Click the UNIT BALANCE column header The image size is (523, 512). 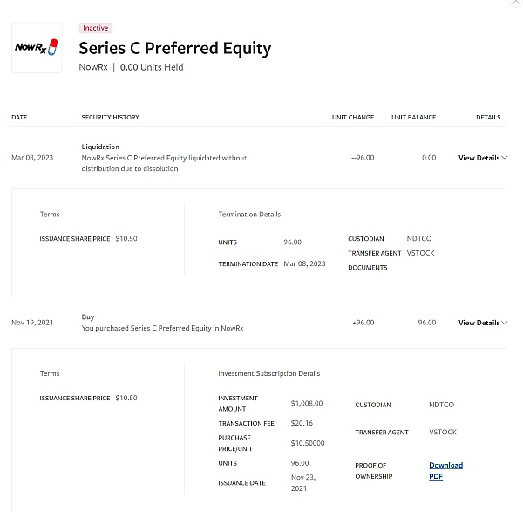pos(413,117)
